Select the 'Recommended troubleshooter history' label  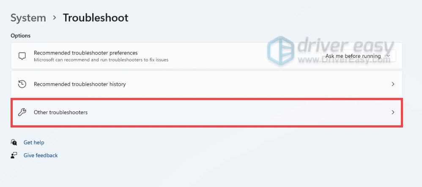[x=79, y=84]
